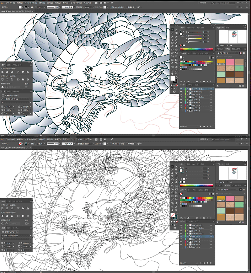Select the Selection tool in top window toolbox
This screenshot has height=273, width=251.
tap(172, 30)
